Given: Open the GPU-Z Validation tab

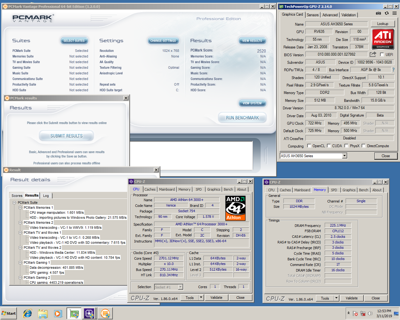Looking at the screenshot, I should (348, 15).
